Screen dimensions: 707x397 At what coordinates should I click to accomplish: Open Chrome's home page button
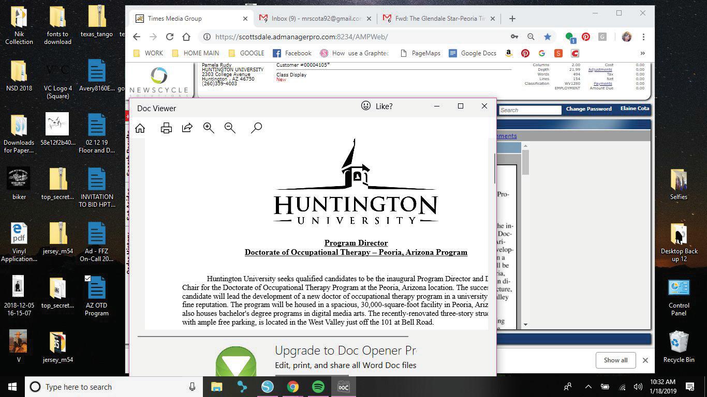[186, 37]
